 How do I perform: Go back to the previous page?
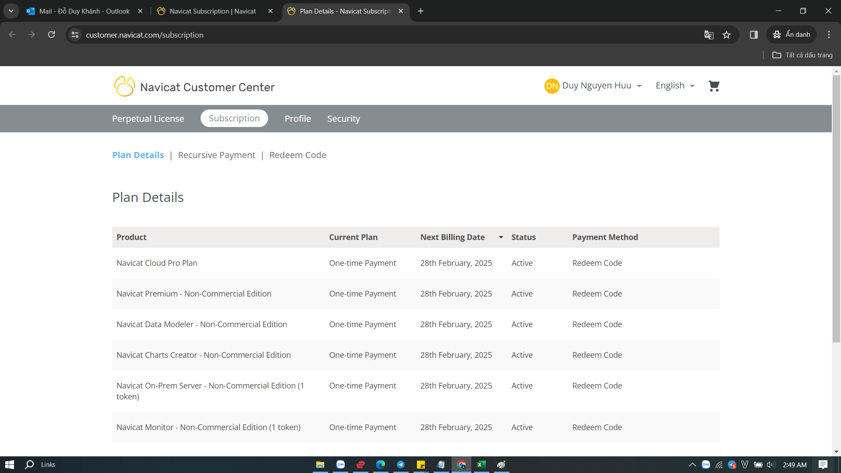(12, 35)
